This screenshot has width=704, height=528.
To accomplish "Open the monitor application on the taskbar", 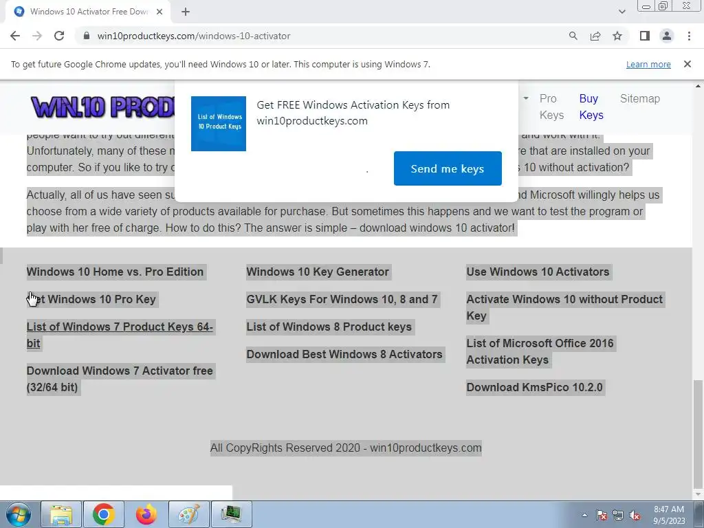I will tap(232, 514).
